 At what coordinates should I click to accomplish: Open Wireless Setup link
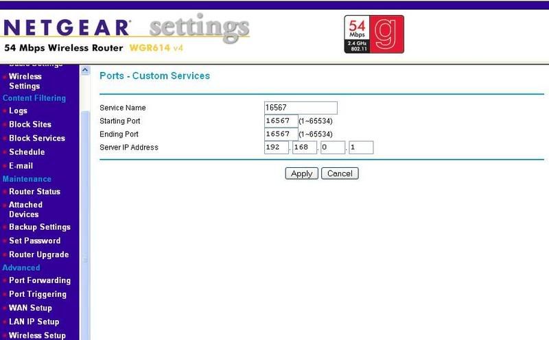click(37, 335)
